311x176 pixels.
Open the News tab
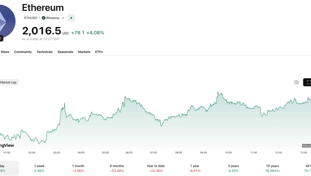pos(5,52)
